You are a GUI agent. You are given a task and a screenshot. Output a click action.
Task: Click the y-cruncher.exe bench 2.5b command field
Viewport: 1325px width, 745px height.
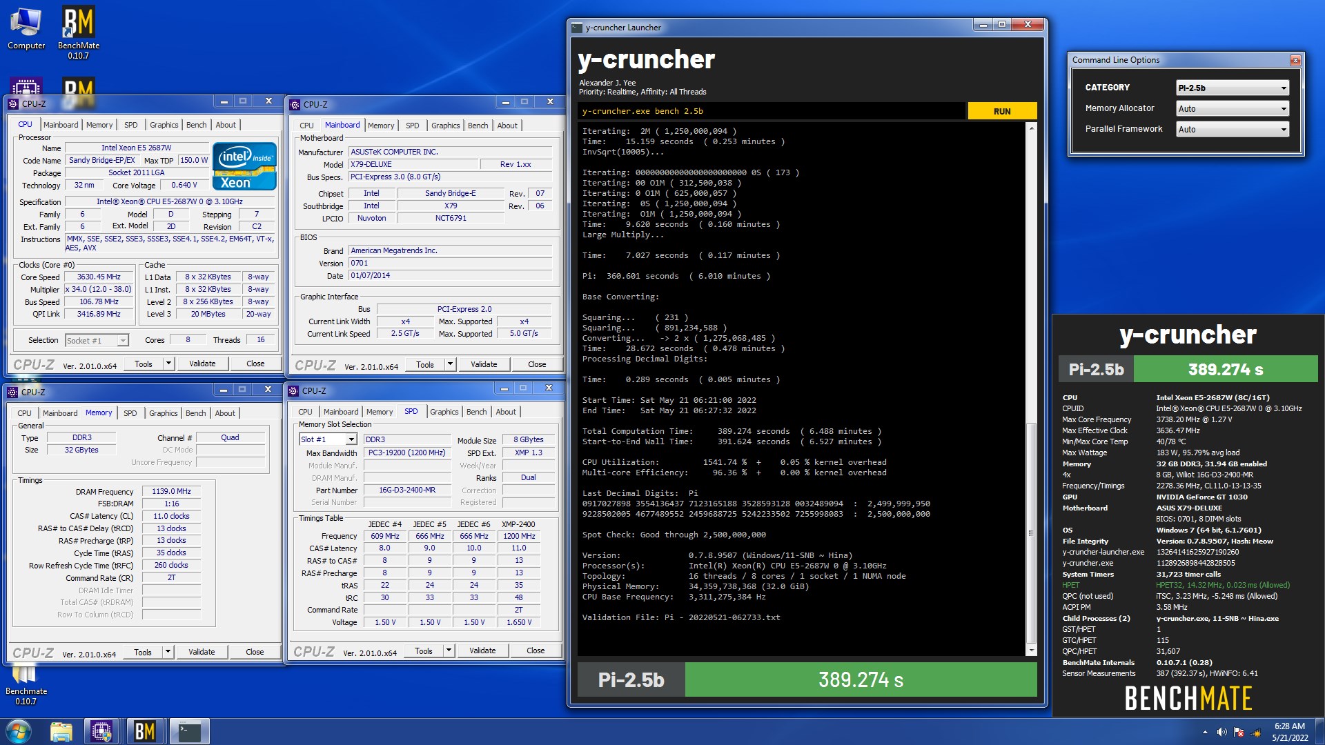pos(772,111)
